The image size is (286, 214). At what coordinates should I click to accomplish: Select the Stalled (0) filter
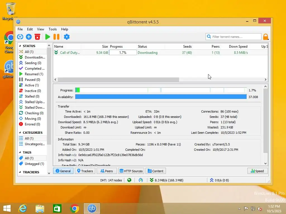(x=32, y=96)
